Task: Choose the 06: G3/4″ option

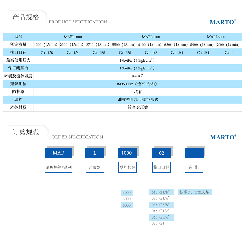Action: click(x=161, y=217)
